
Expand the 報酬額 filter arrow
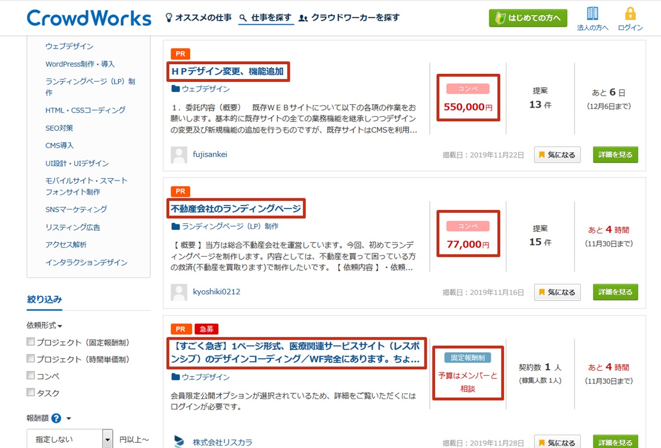[69, 418]
